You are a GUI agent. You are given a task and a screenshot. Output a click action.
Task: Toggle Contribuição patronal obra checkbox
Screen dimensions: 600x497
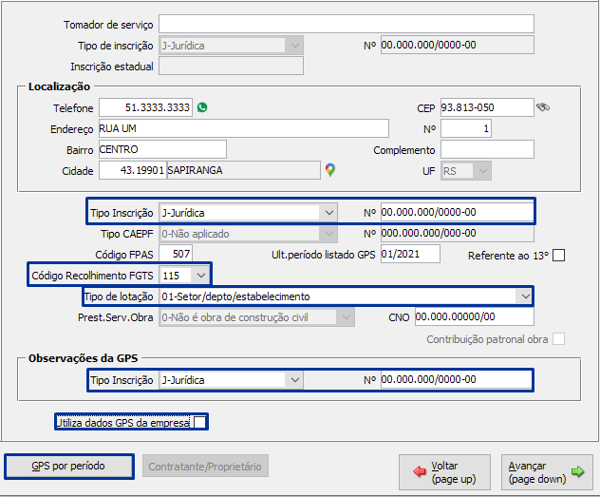click(x=558, y=339)
